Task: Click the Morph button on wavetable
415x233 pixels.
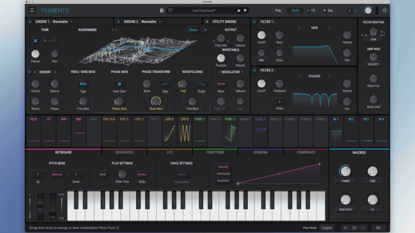Action: point(193,30)
